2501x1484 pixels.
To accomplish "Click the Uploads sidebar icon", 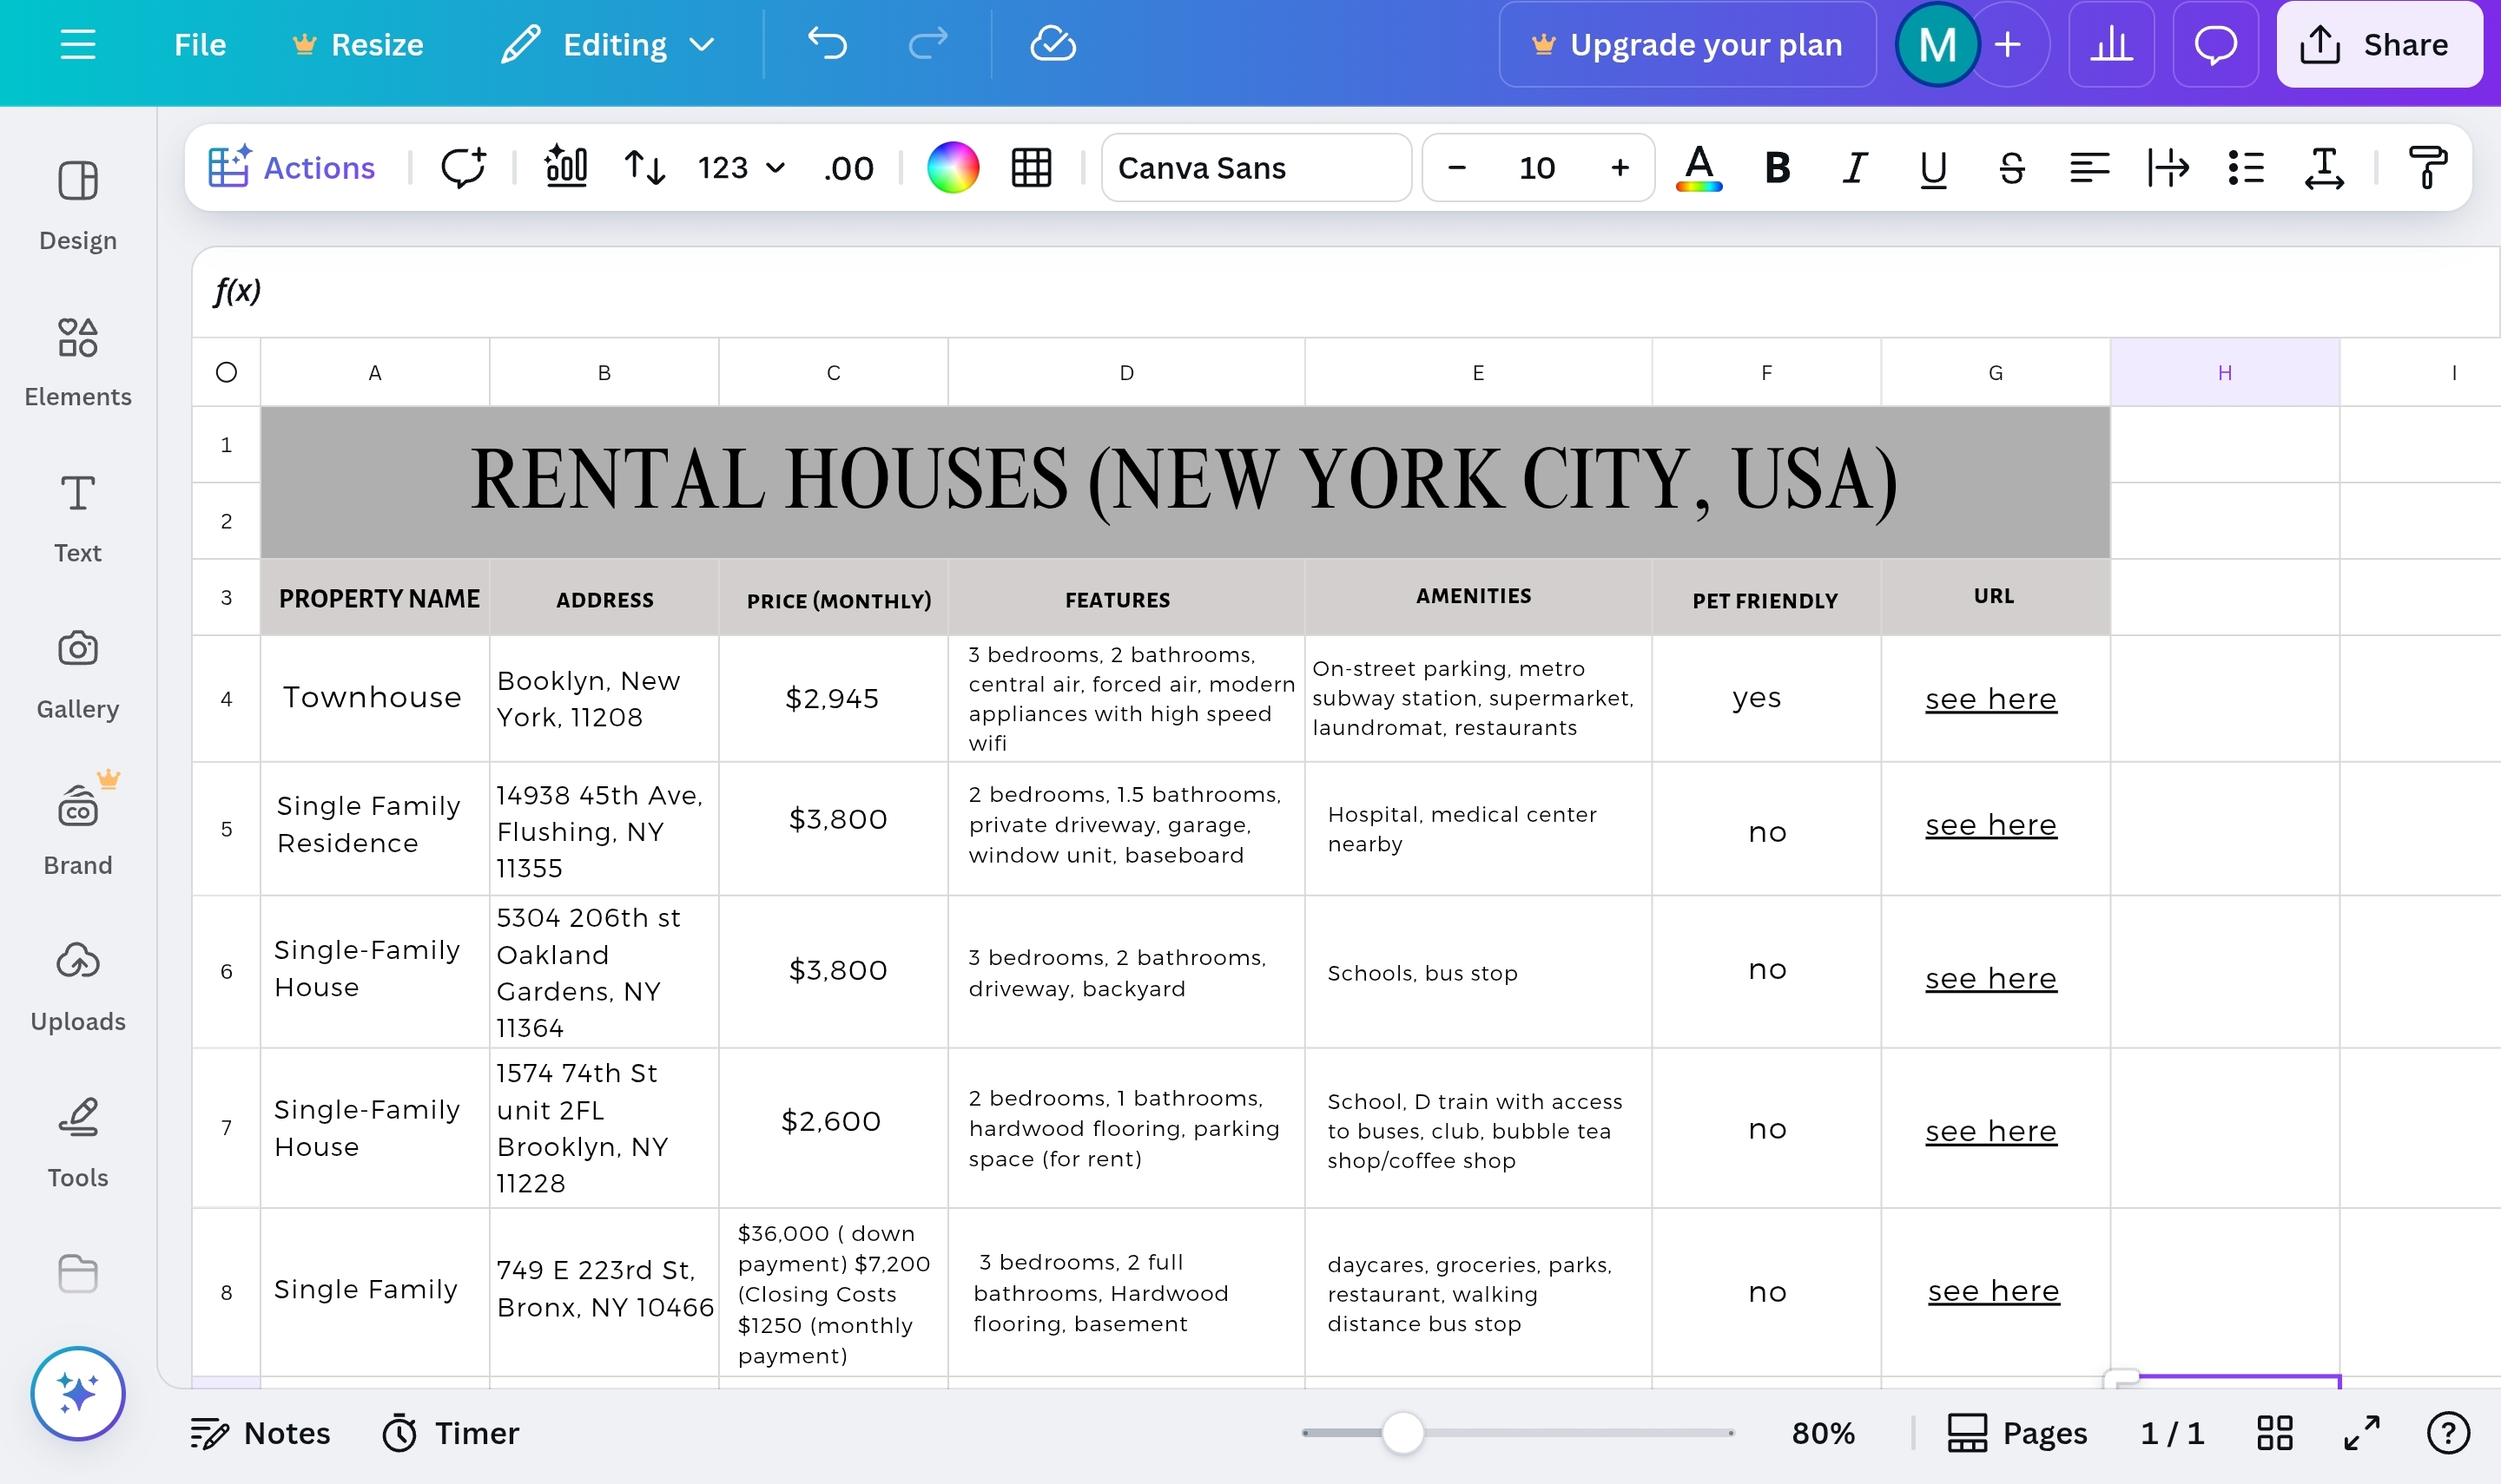I will (77, 984).
